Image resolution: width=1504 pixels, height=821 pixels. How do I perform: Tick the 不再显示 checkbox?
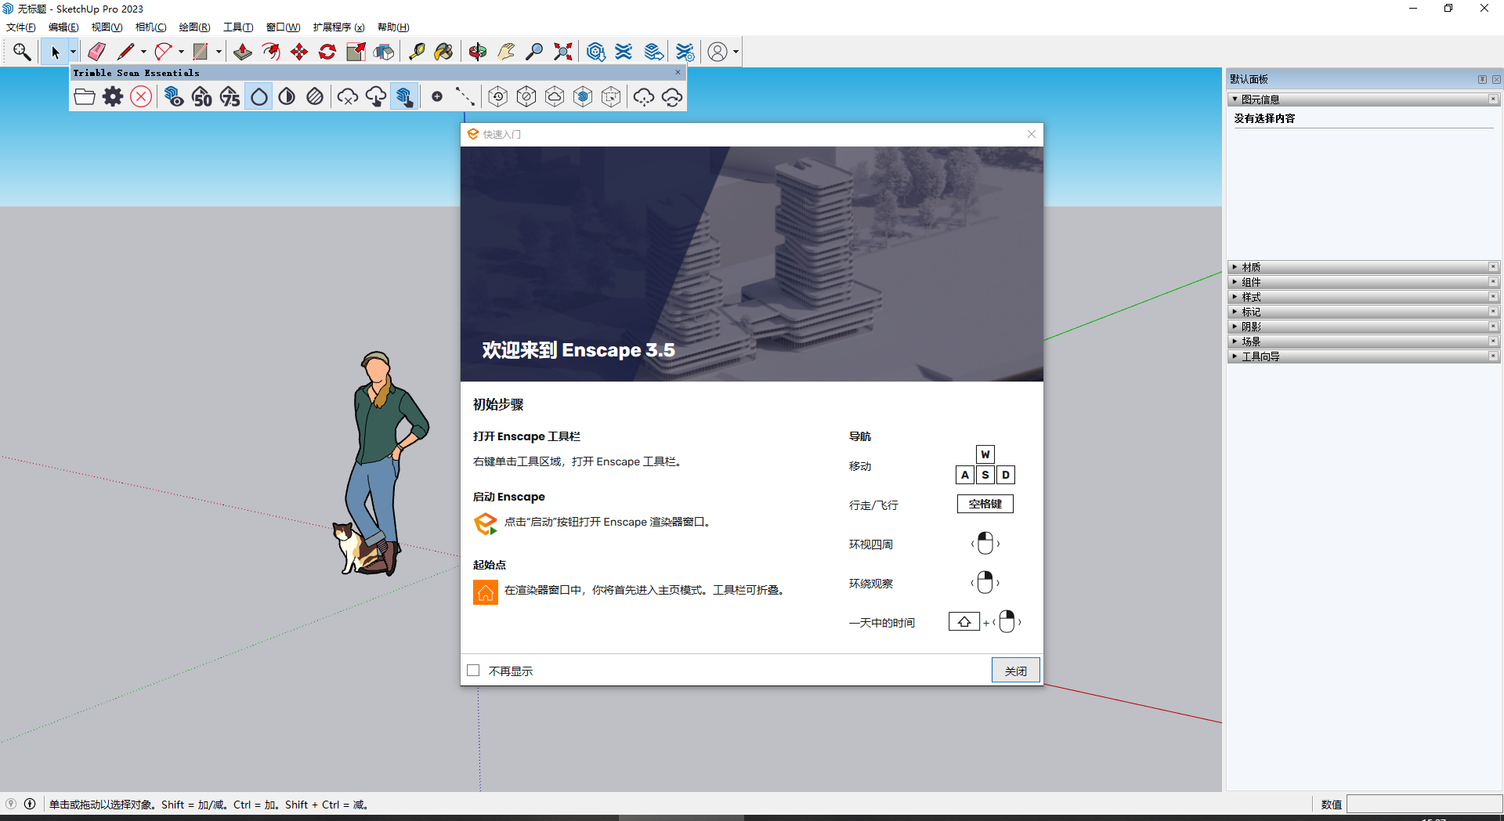point(473,671)
